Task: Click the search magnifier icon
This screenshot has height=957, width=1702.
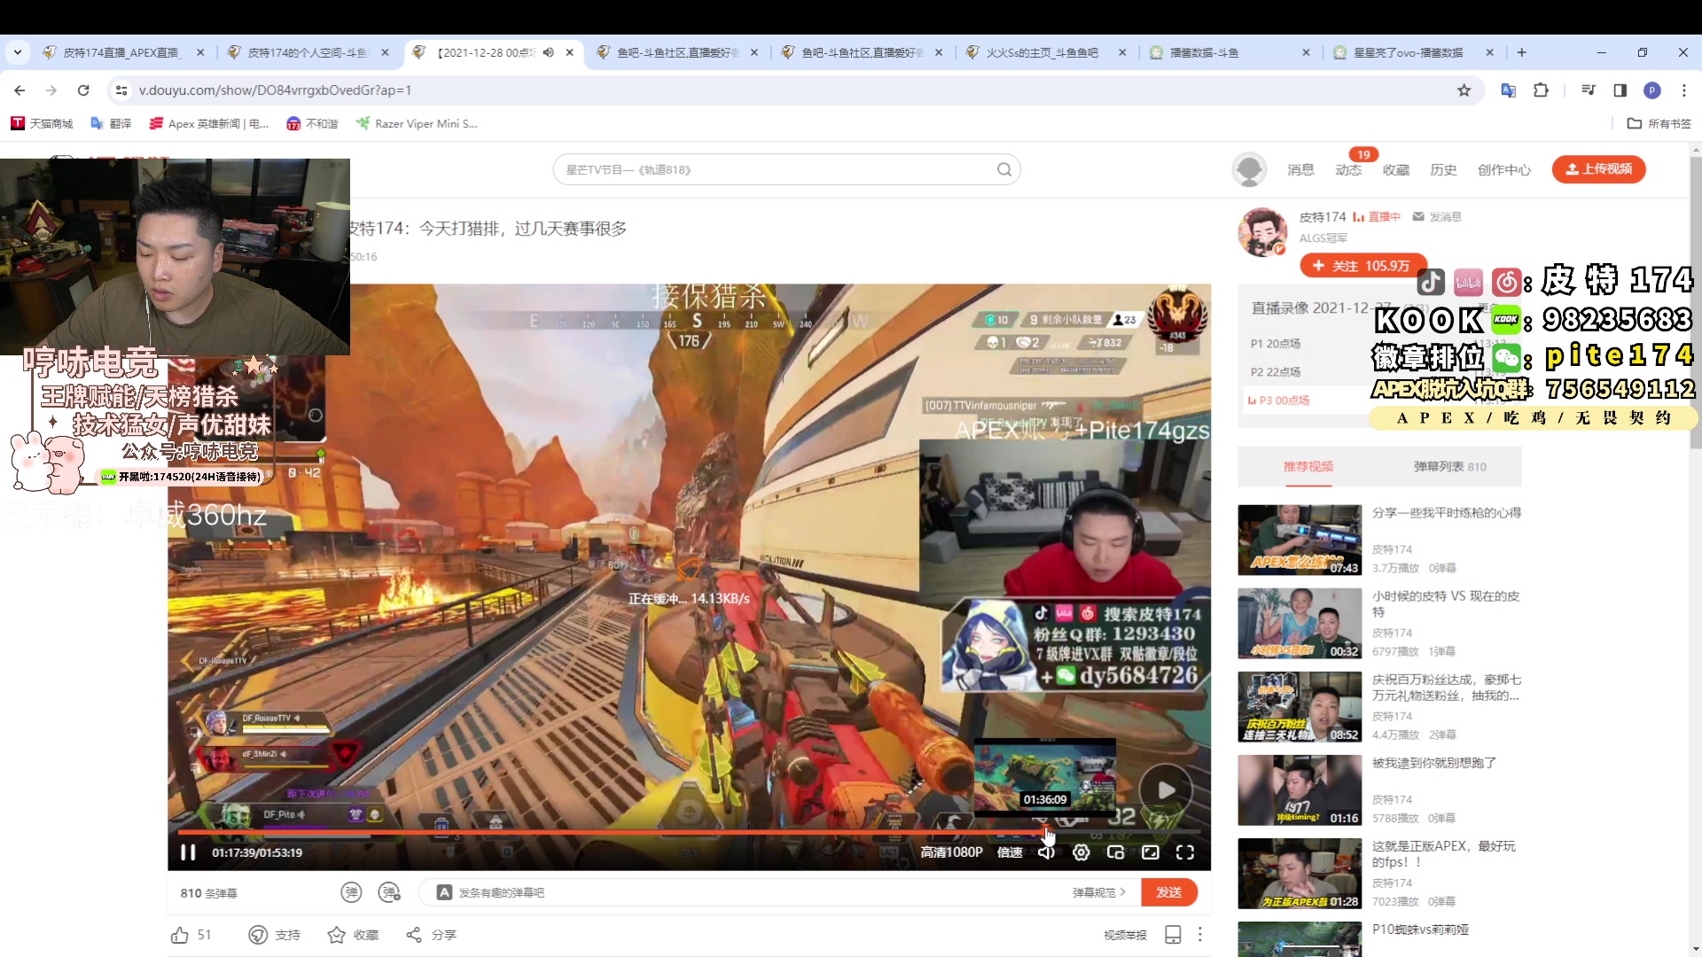Action: pyautogui.click(x=1004, y=169)
